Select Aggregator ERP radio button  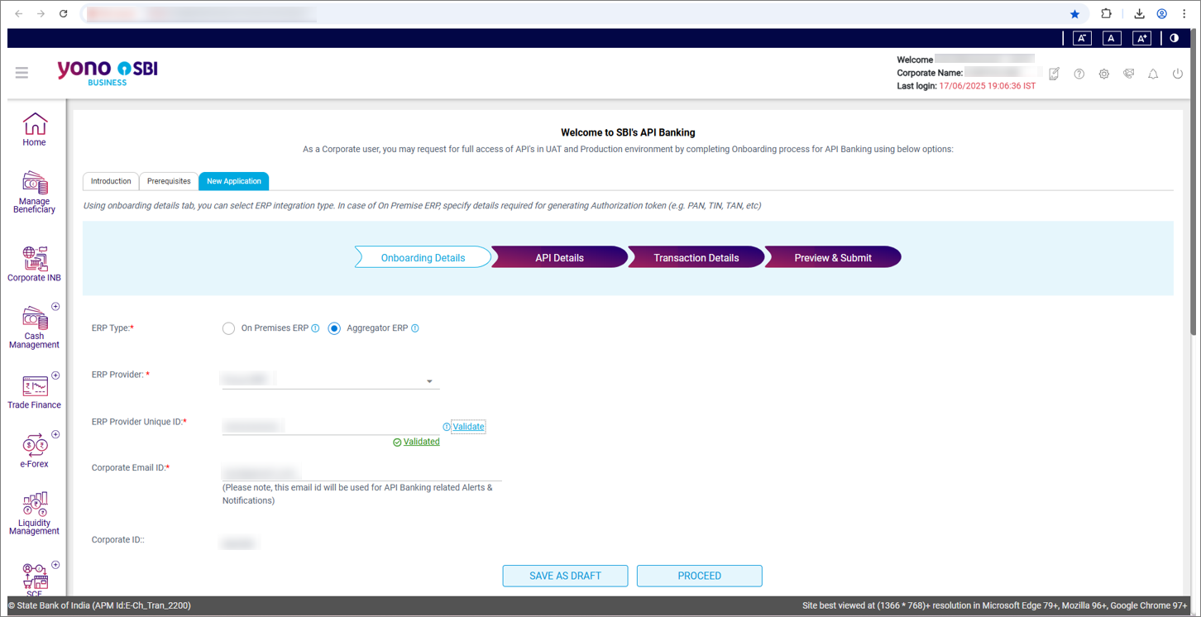click(x=334, y=328)
